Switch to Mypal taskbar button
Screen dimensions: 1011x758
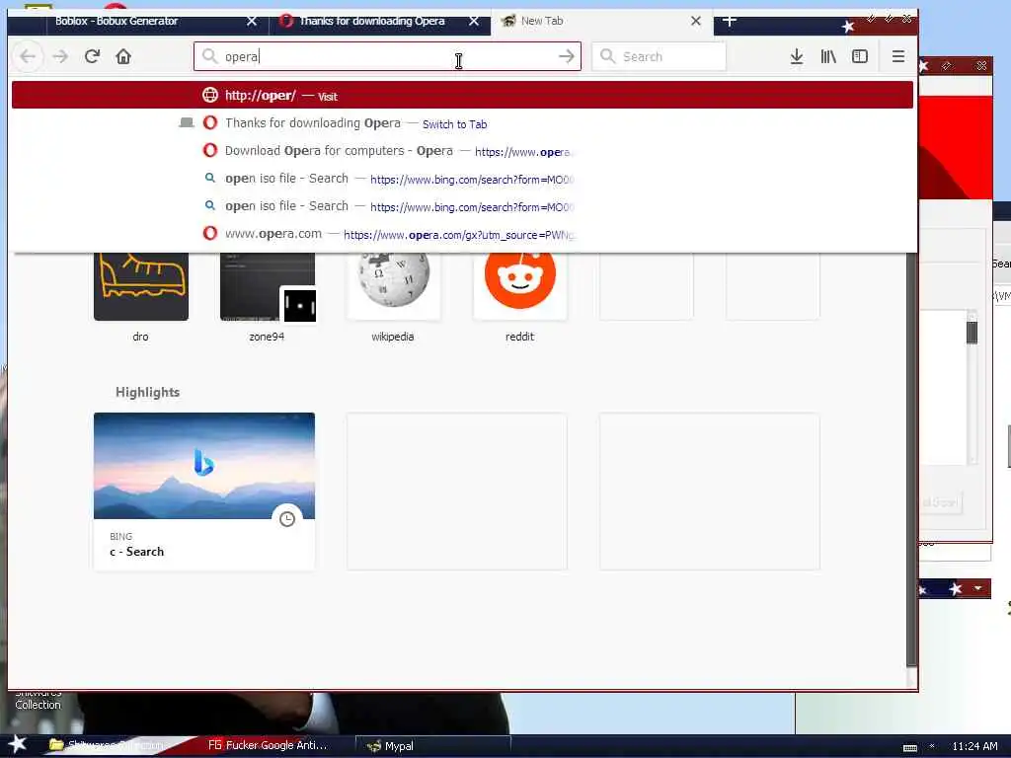pos(432,746)
